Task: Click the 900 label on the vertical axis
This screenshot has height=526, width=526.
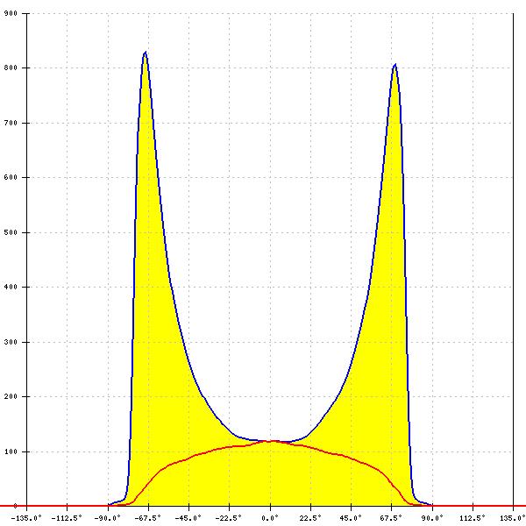Action: coord(11,13)
